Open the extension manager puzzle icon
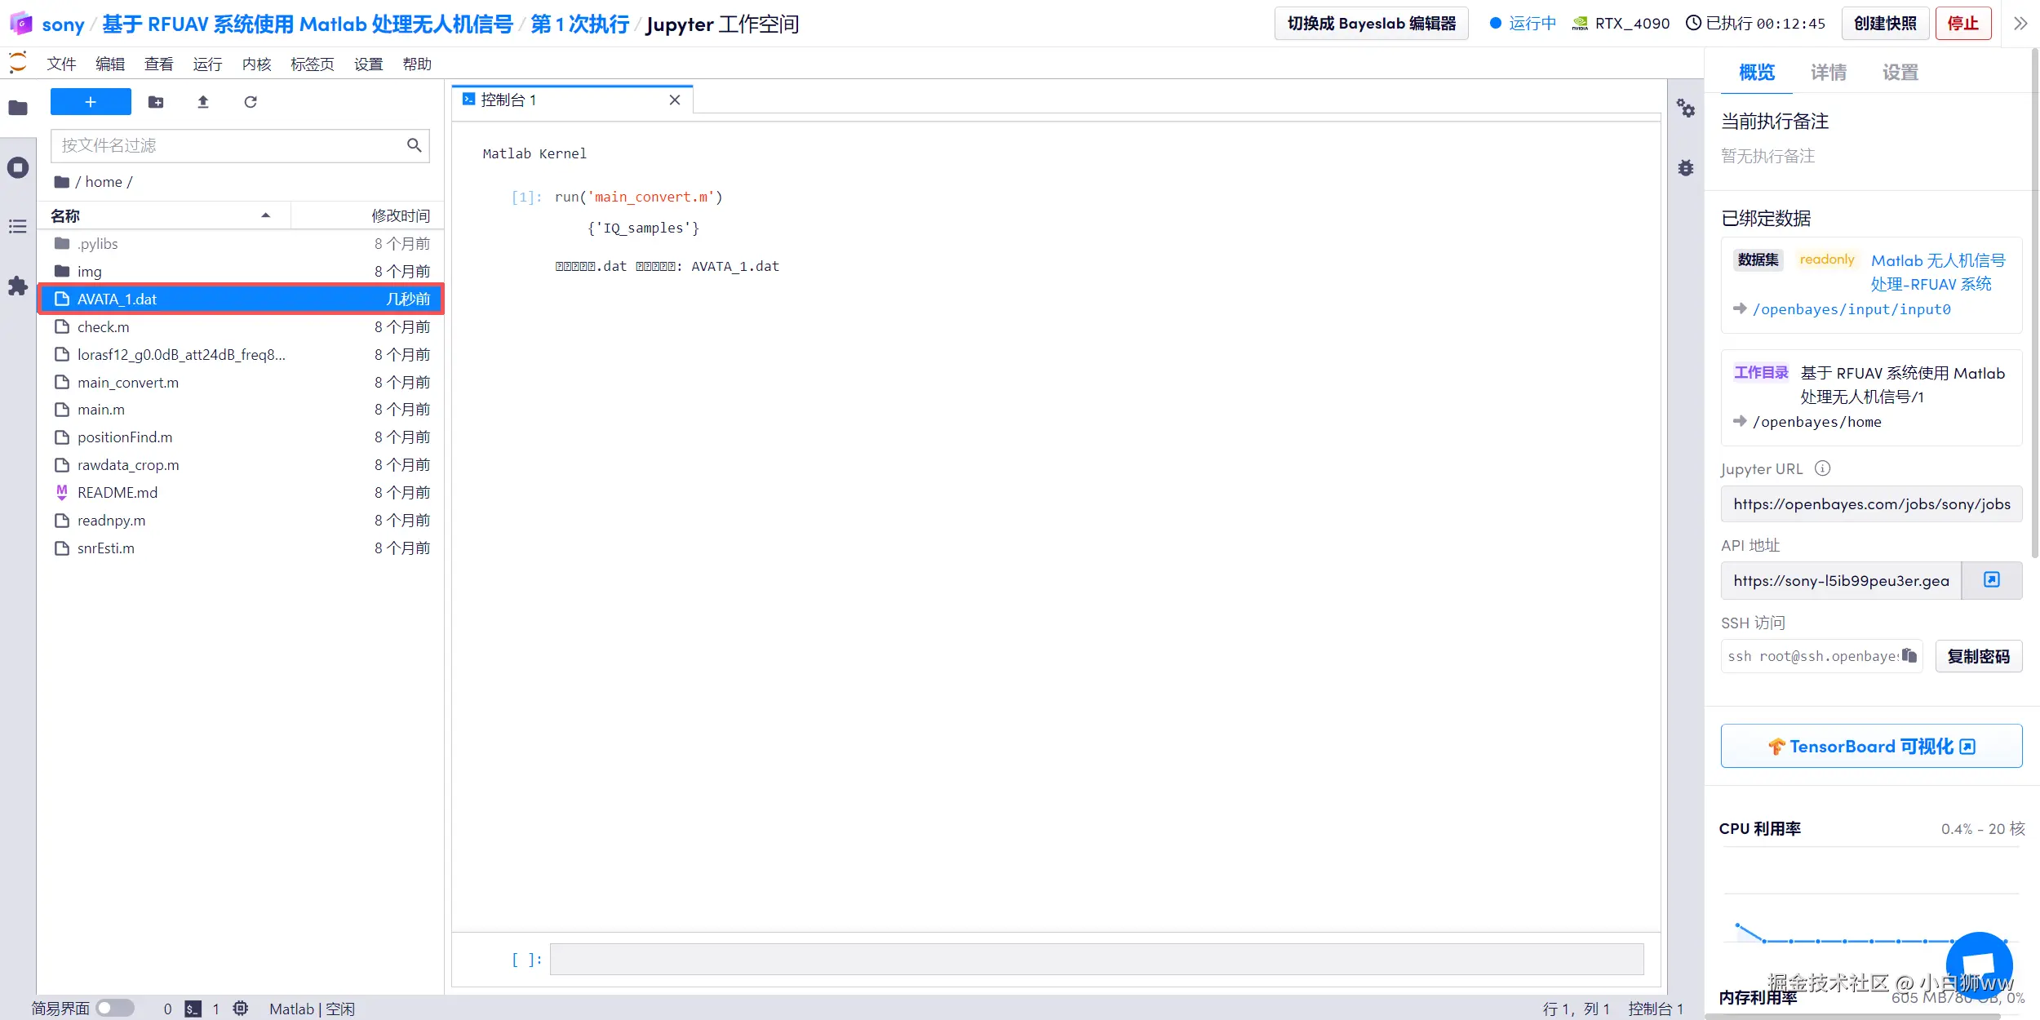This screenshot has width=2040, height=1020. click(18, 286)
